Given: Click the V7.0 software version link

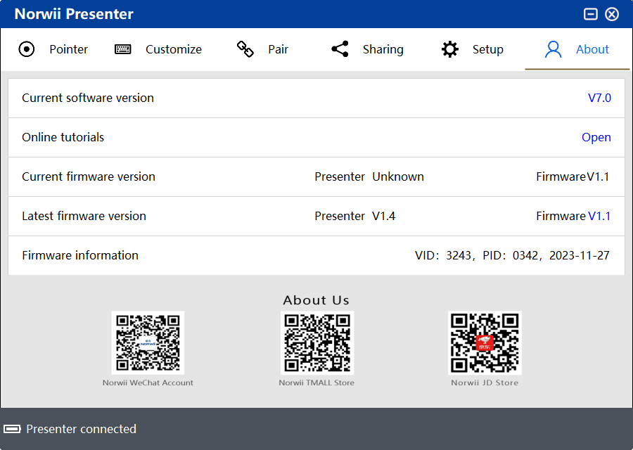Looking at the screenshot, I should [599, 98].
